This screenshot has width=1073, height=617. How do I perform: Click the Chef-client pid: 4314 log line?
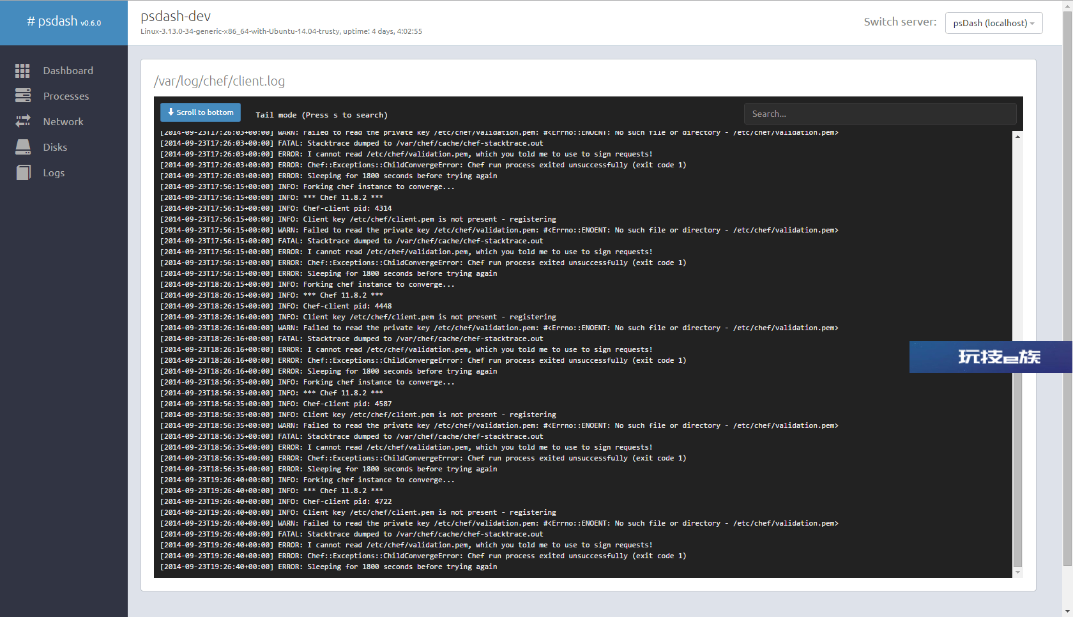click(276, 208)
